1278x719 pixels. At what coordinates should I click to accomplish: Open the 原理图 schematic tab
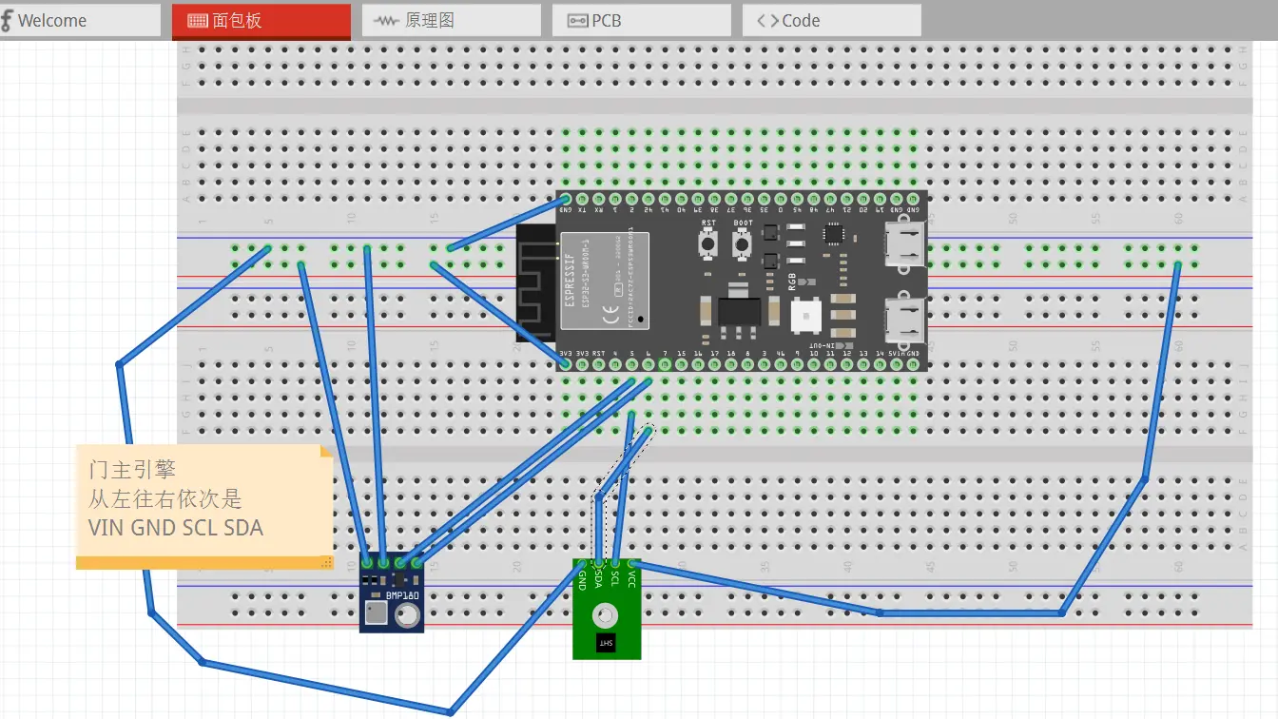point(451,20)
